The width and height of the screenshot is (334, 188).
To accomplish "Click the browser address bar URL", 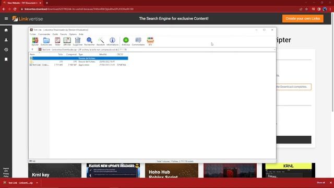I will tap(79, 9).
